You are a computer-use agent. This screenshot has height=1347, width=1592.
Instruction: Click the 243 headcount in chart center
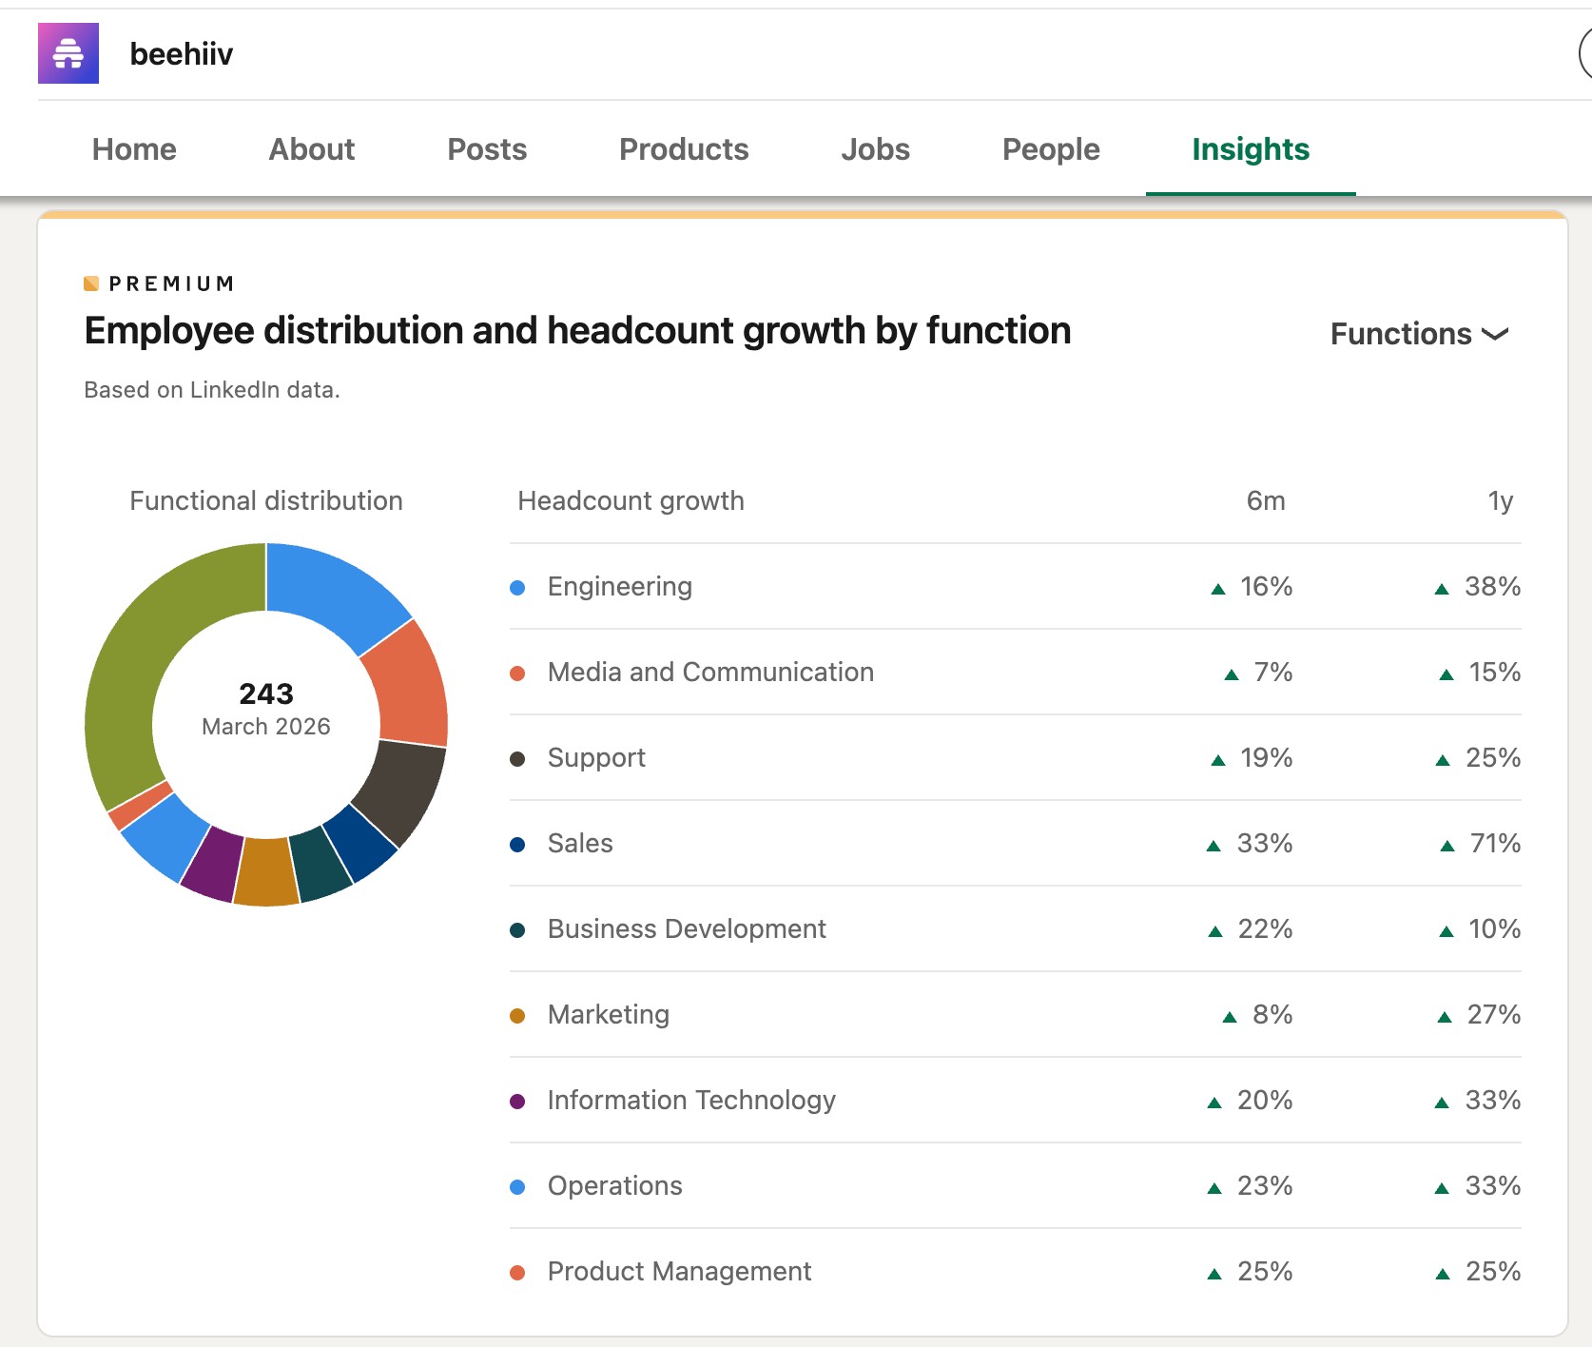266,694
